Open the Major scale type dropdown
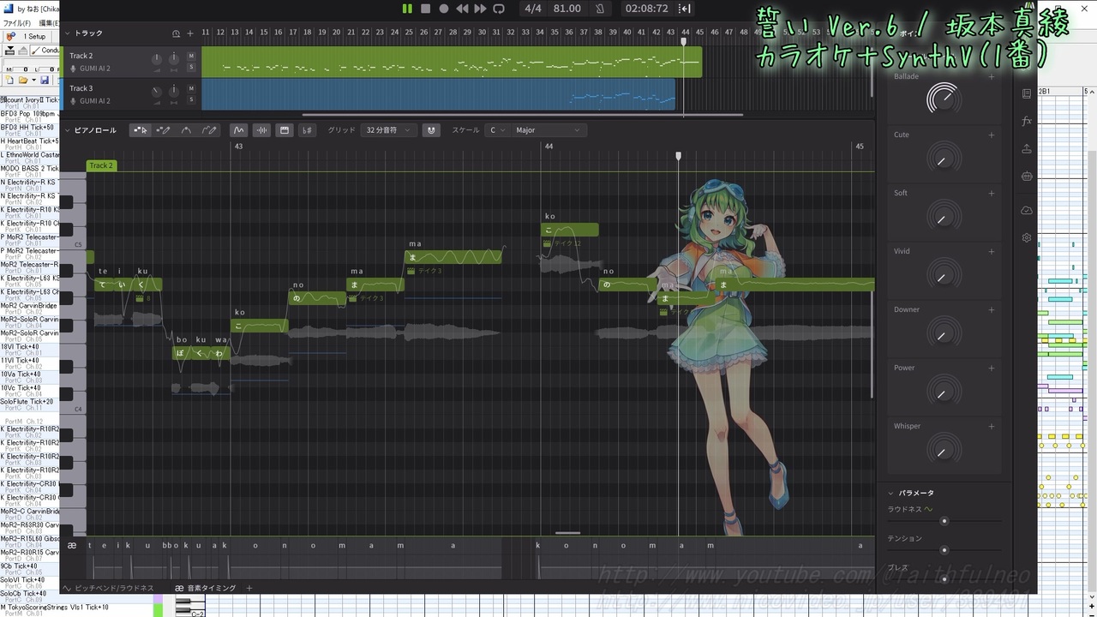Image resolution: width=1097 pixels, height=617 pixels. [548, 130]
